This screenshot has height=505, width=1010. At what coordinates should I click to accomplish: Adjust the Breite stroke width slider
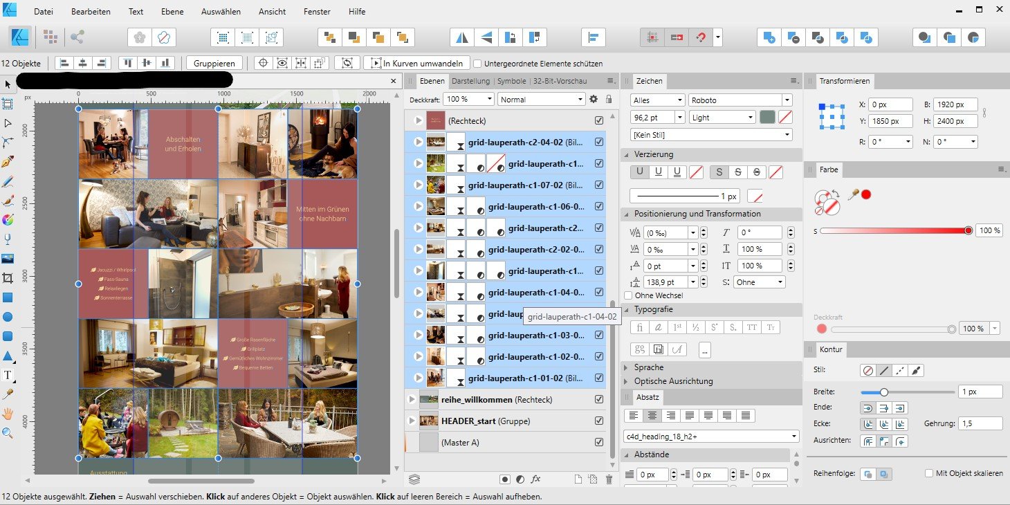click(907, 392)
